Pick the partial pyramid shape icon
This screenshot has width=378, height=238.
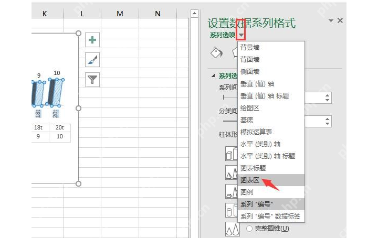pos(232,191)
